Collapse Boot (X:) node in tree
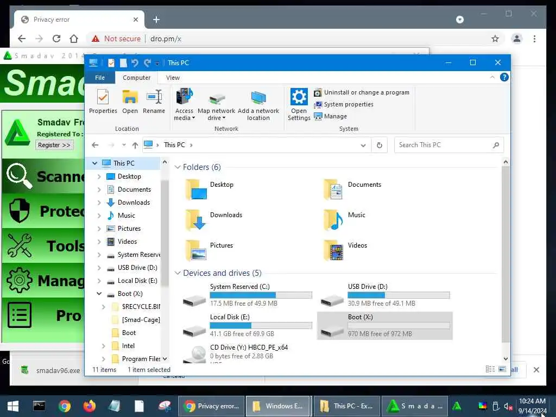This screenshot has width=556, height=417. coord(99,294)
